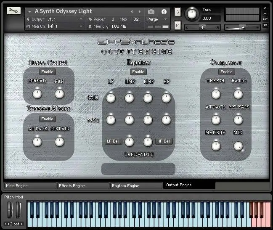Image resolution: width=273 pixels, height=230 pixels.
Task: Click the SUSTAIN knob
Action: point(59,142)
